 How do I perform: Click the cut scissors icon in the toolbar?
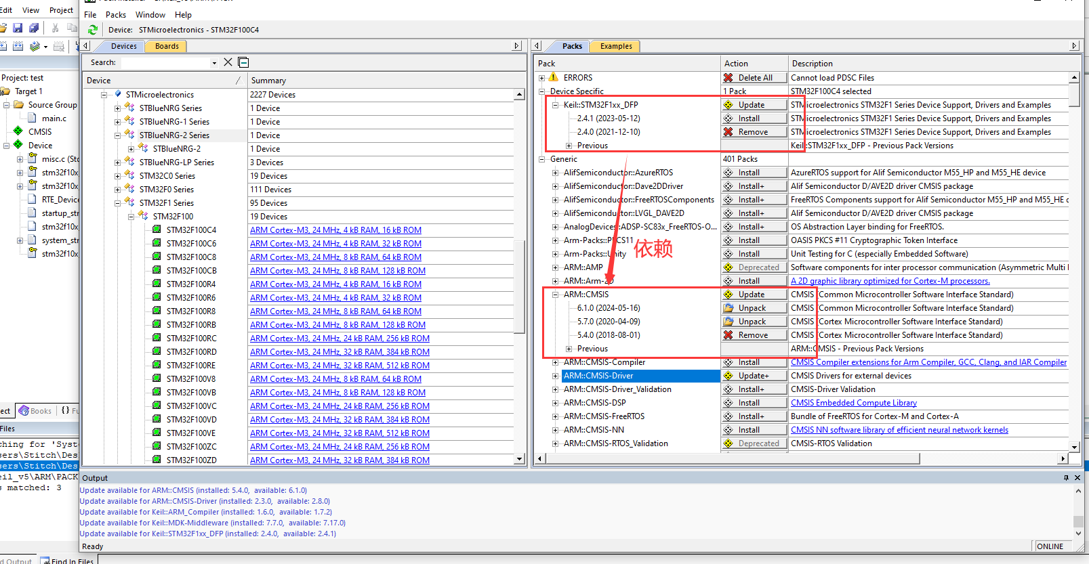pos(55,28)
